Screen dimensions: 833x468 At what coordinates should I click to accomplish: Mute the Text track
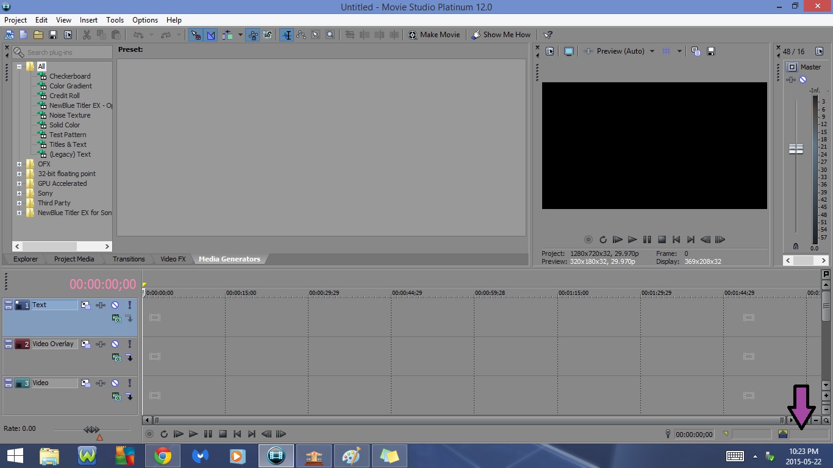[x=115, y=305]
